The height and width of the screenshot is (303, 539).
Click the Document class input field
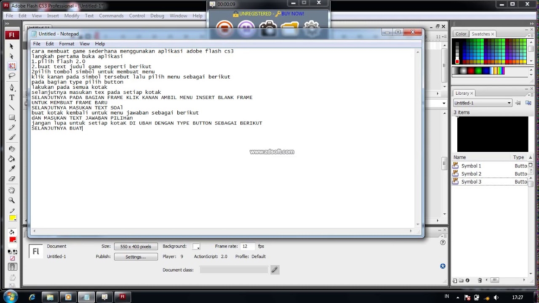click(234, 270)
